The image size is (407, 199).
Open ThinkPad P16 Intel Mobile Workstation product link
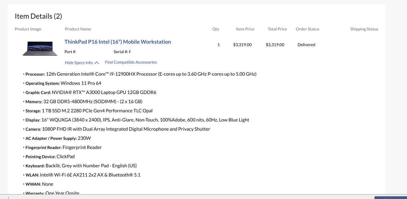118,42
